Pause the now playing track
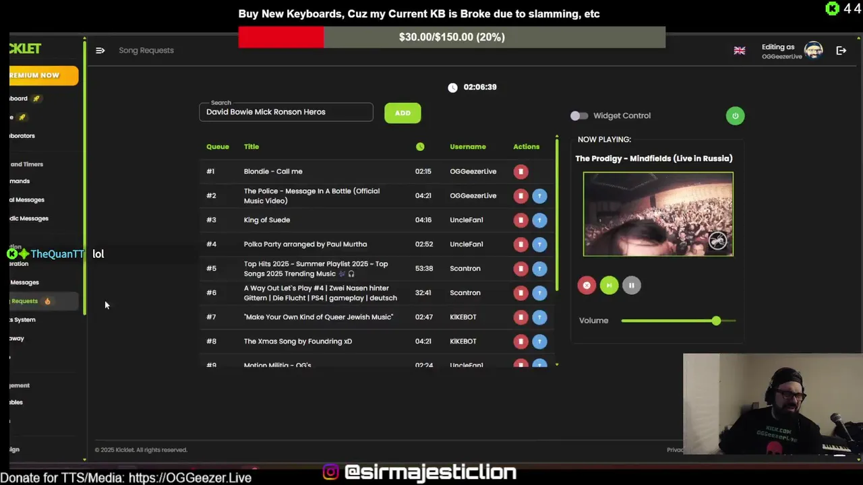The image size is (863, 485). tap(631, 286)
